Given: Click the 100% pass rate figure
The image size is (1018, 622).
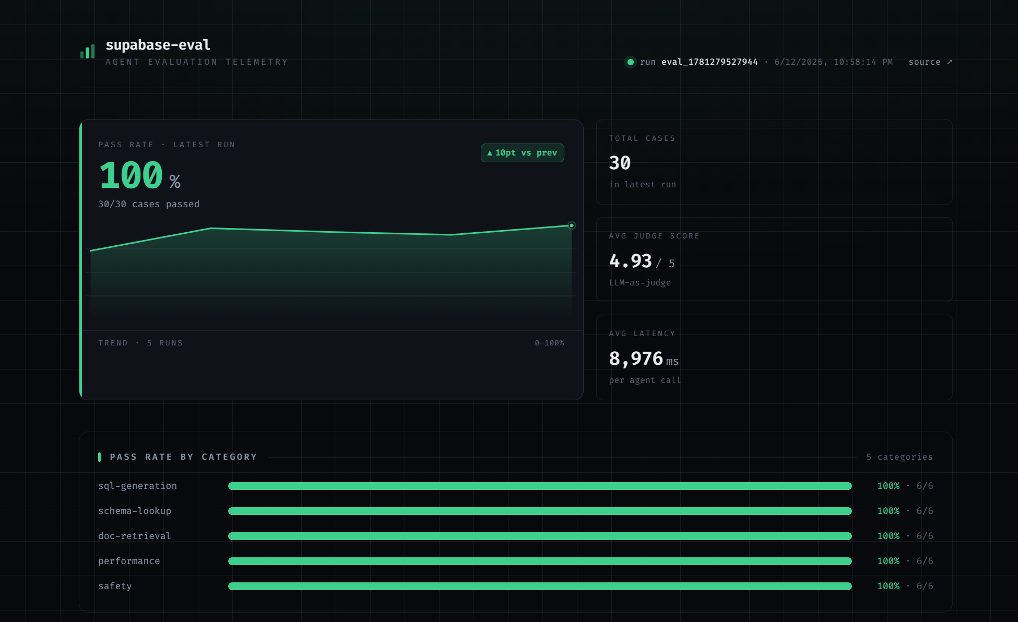Looking at the screenshot, I should click(139, 175).
